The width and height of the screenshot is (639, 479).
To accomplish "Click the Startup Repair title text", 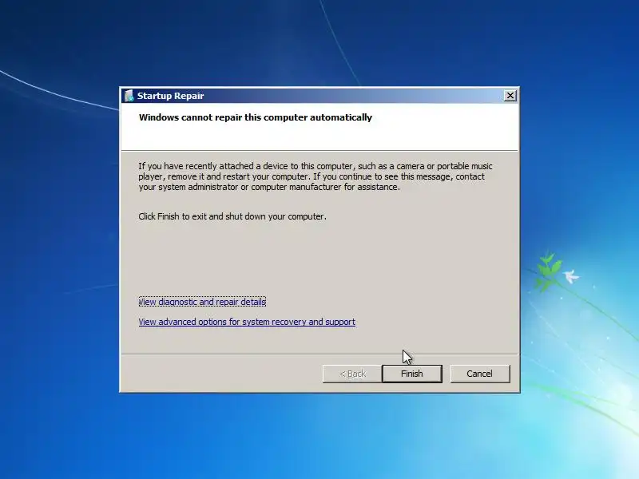I will click(x=170, y=96).
